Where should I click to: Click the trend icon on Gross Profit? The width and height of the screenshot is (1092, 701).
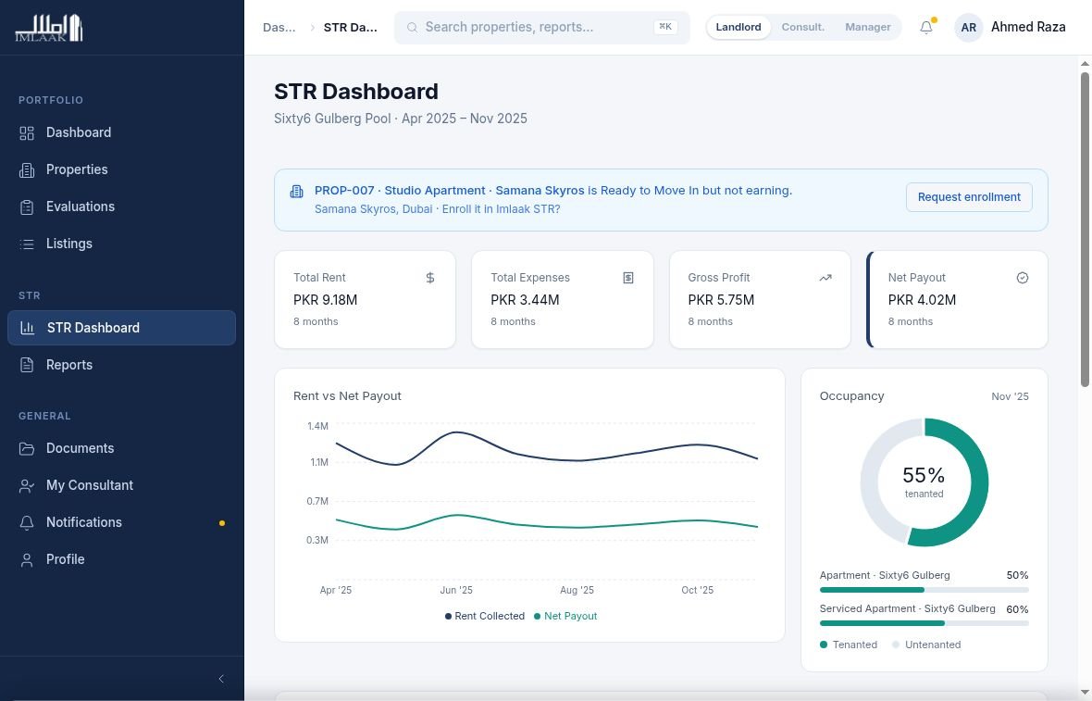[x=825, y=278]
